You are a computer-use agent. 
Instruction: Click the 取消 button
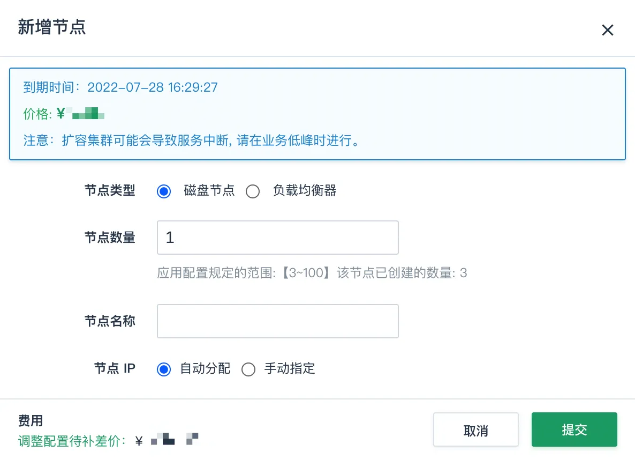(476, 430)
